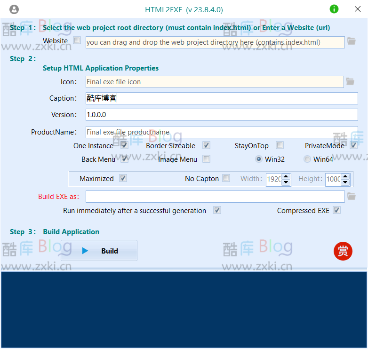Browse folder for web project directory
The height and width of the screenshot is (349, 368).
351,41
